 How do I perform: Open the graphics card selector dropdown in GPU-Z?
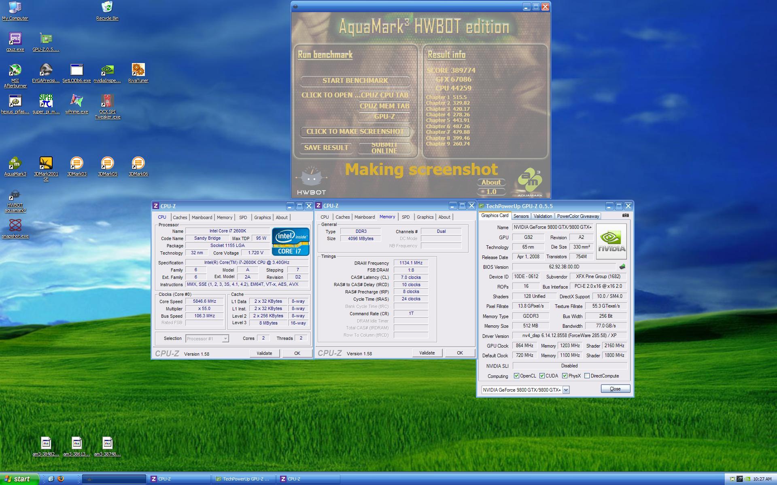[566, 390]
